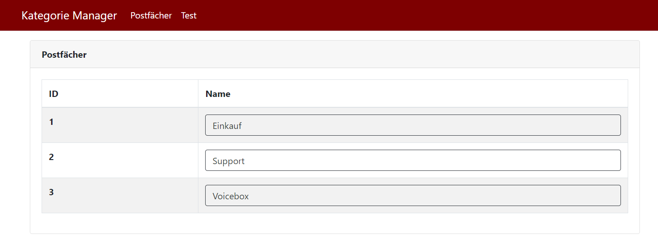The height and width of the screenshot is (243, 658).
Task: Click the empty dark red navigation bar
Action: point(407,15)
